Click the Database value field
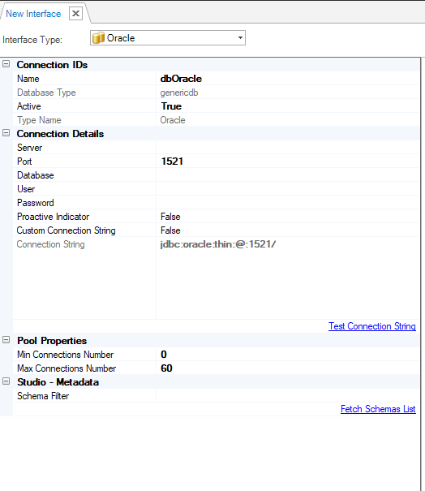 coord(288,175)
